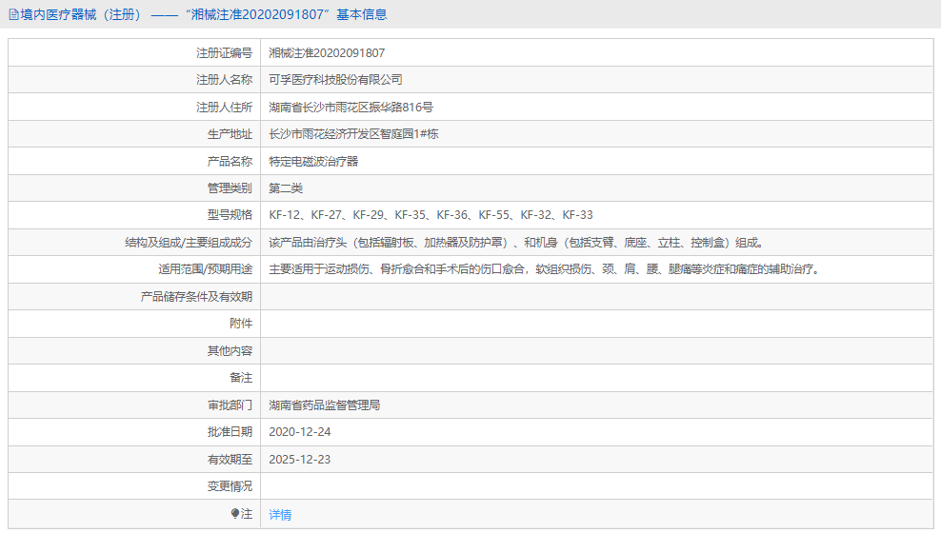The height and width of the screenshot is (533, 941).
Task: Select approval date 2020-12-24
Action: (299, 432)
